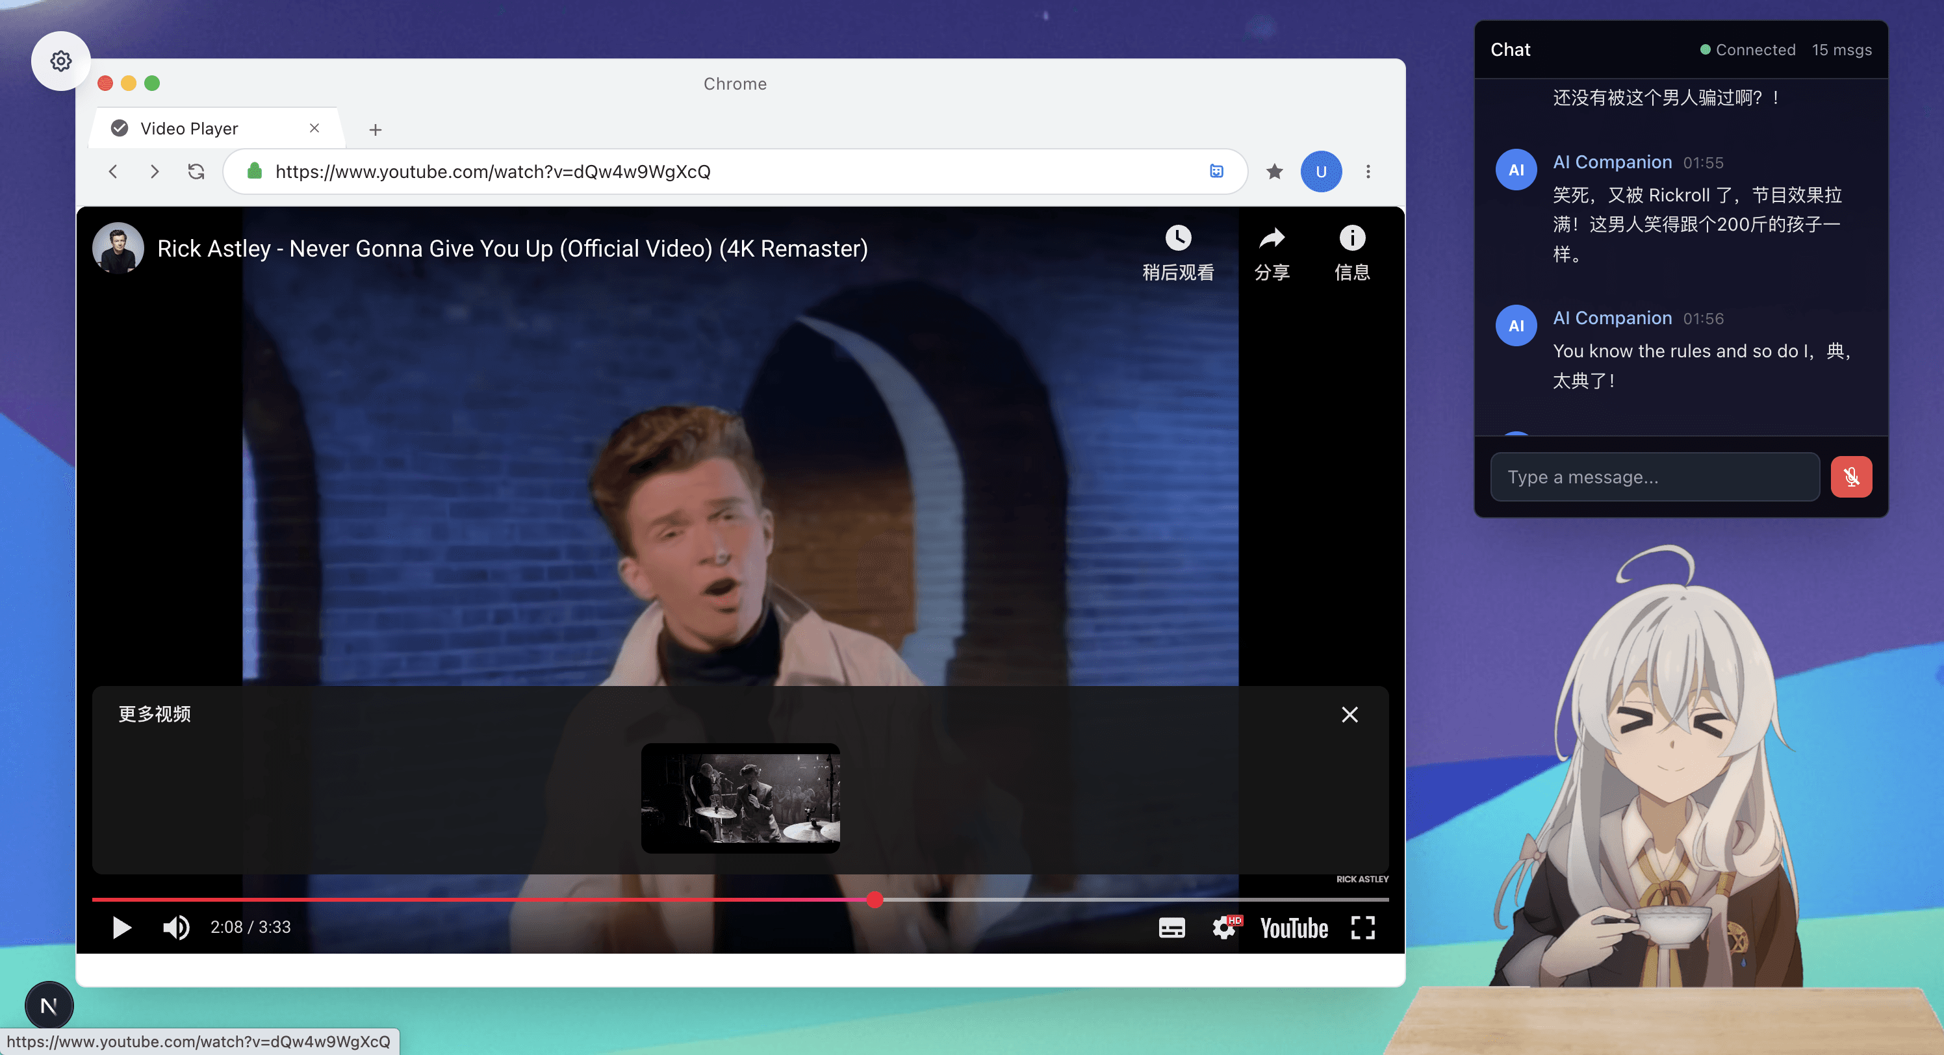The height and width of the screenshot is (1055, 1944).
Task: Open the browser three-dot menu
Action: click(1368, 172)
